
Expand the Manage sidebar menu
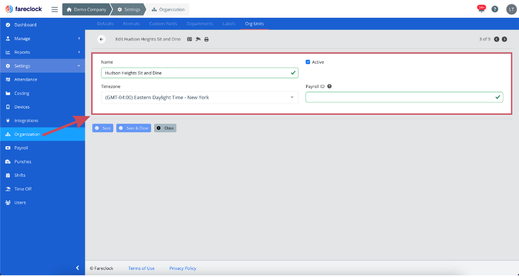click(x=42, y=39)
